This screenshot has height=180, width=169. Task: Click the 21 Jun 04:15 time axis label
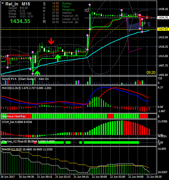81,177
